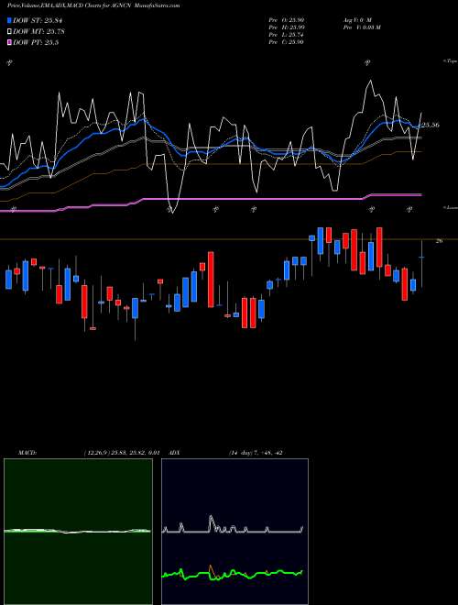Click the last blue candlestick touching the 26 level
This screenshot has height=605, width=458.
[x=422, y=263]
